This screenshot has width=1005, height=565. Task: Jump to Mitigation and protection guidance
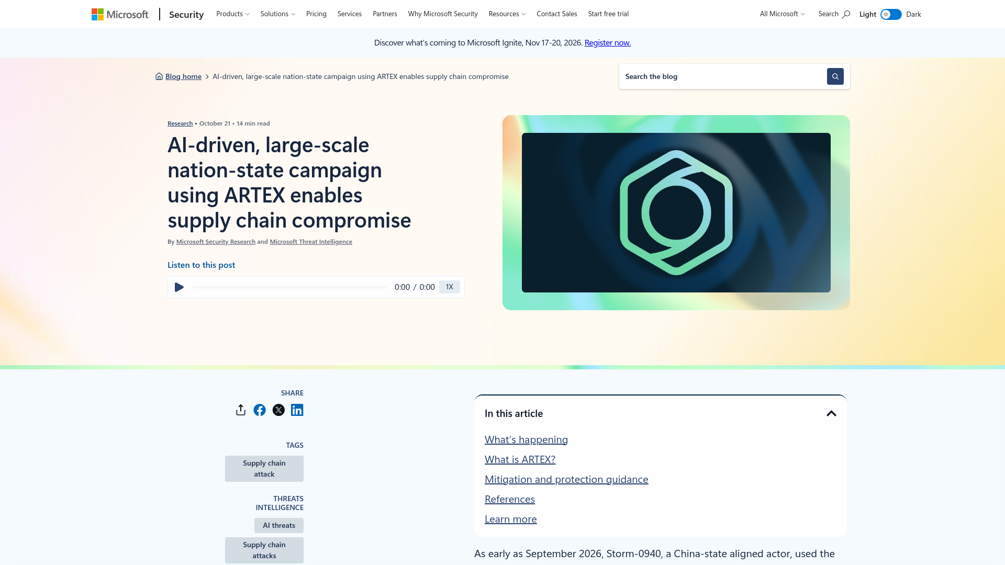(x=566, y=480)
